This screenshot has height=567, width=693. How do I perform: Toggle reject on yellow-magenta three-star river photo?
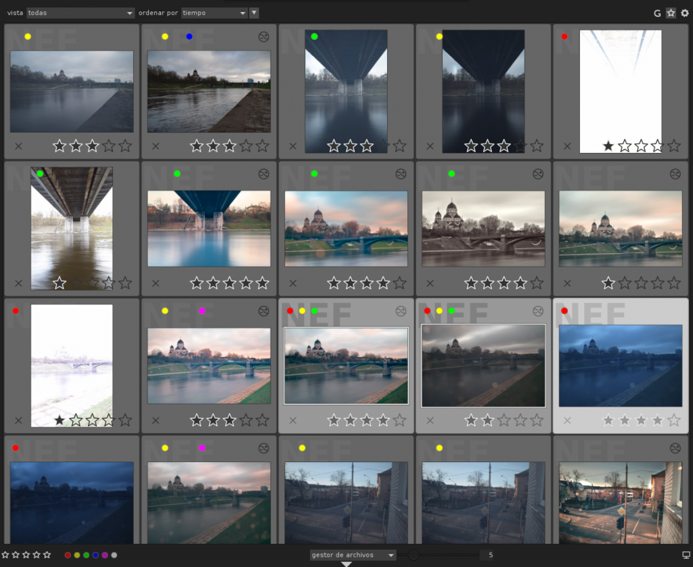pos(156,420)
